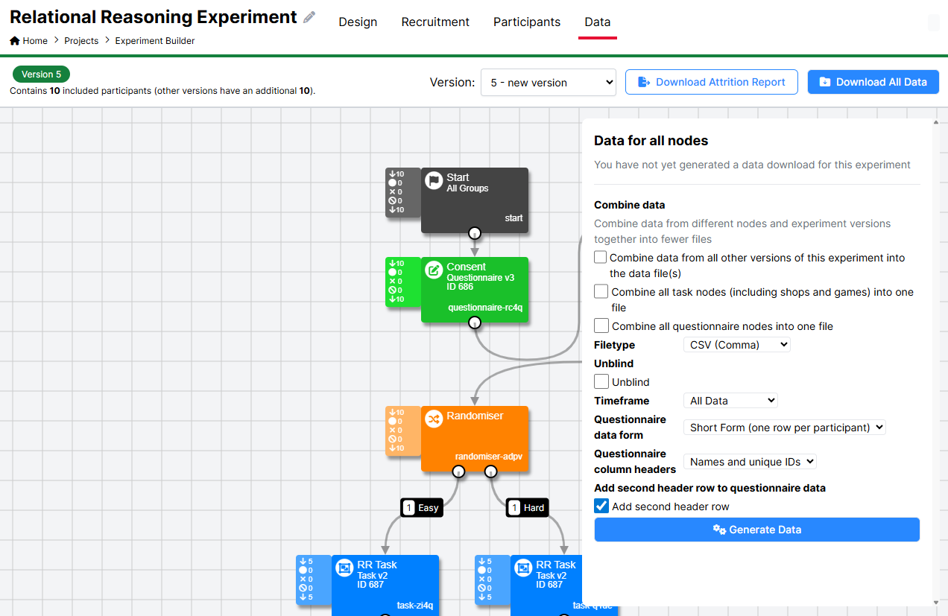The image size is (948, 616).
Task: Click the Relational Reasoning Experiment title
Action: pos(154,17)
